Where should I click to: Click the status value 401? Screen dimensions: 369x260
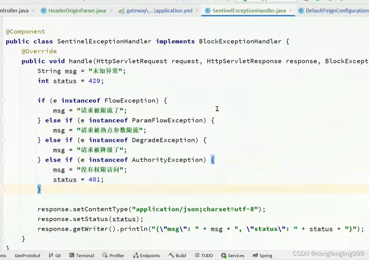(94, 180)
